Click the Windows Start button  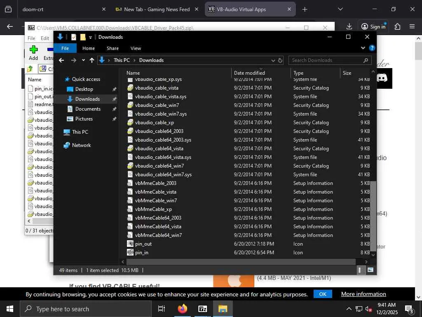pos(10,309)
